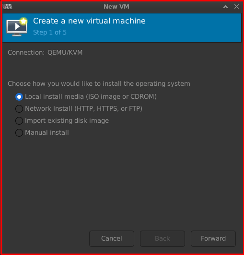The width and height of the screenshot is (244, 255).
Task: Click the "Step 1 of 5" indicator
Action: coord(50,33)
